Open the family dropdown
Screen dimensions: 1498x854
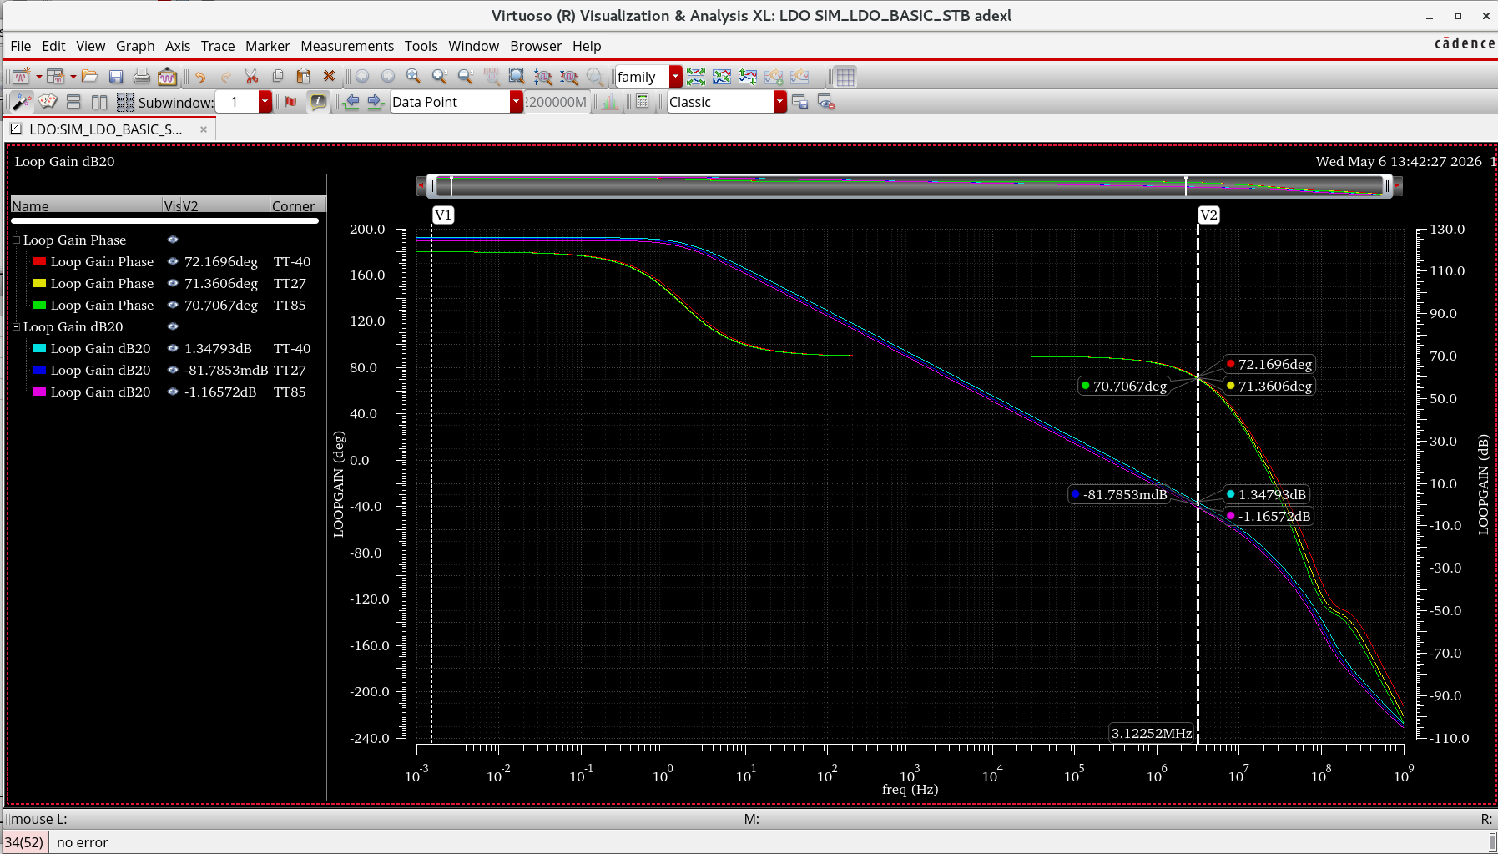click(676, 77)
